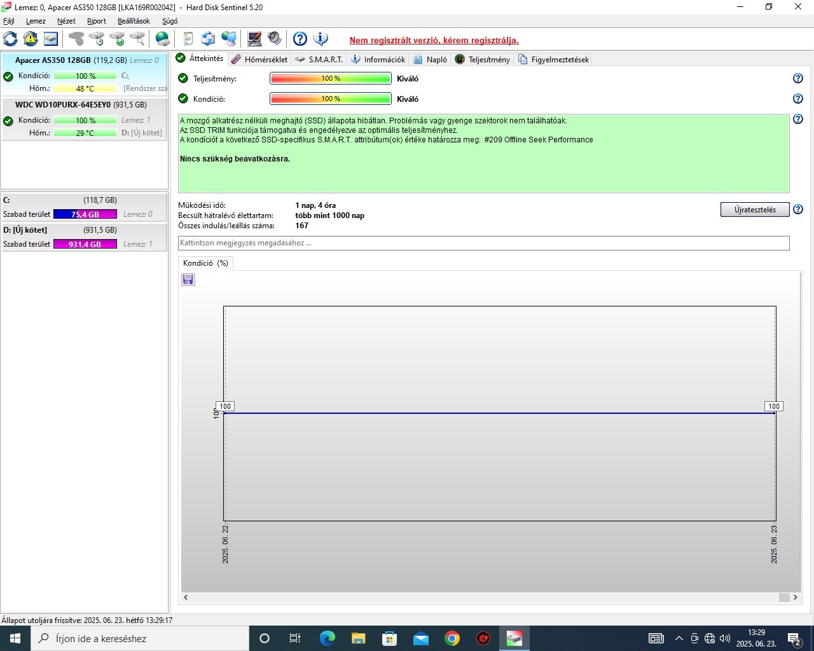Open File Explorer from taskbar
Screen dimensions: 814x651
359,638
